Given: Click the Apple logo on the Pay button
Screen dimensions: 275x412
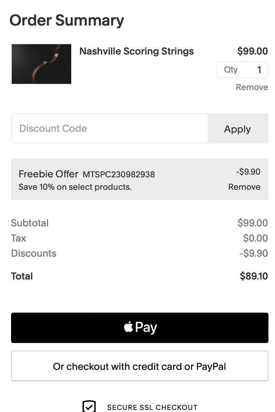Looking at the screenshot, I should [x=129, y=327].
